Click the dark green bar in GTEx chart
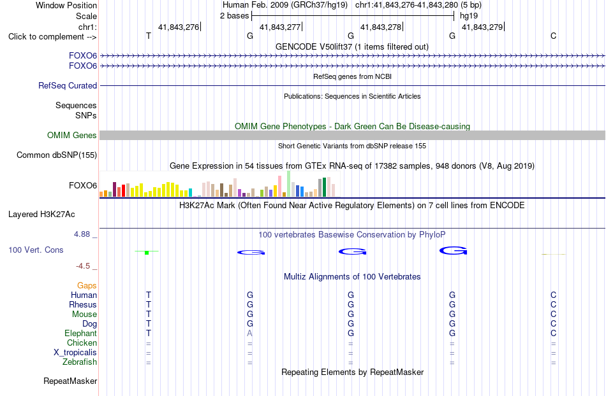The width and height of the screenshot is (606, 396). 324,187
